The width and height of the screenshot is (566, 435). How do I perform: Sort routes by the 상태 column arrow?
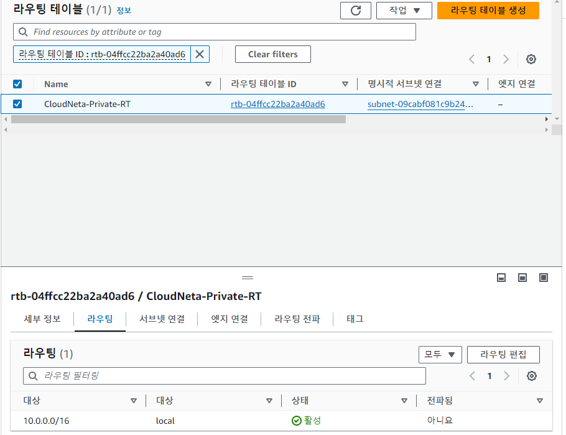(x=404, y=401)
